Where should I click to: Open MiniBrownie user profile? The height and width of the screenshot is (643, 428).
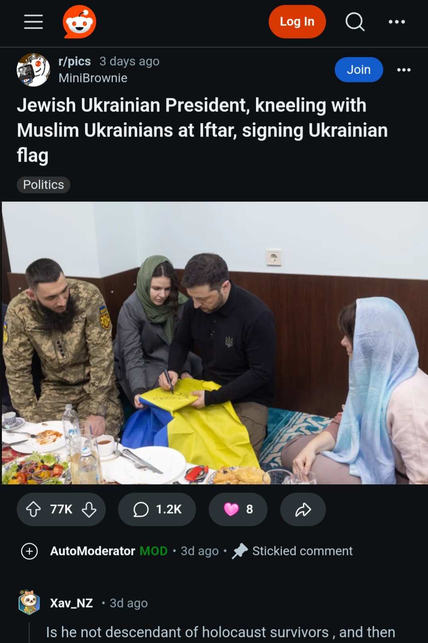tap(93, 78)
